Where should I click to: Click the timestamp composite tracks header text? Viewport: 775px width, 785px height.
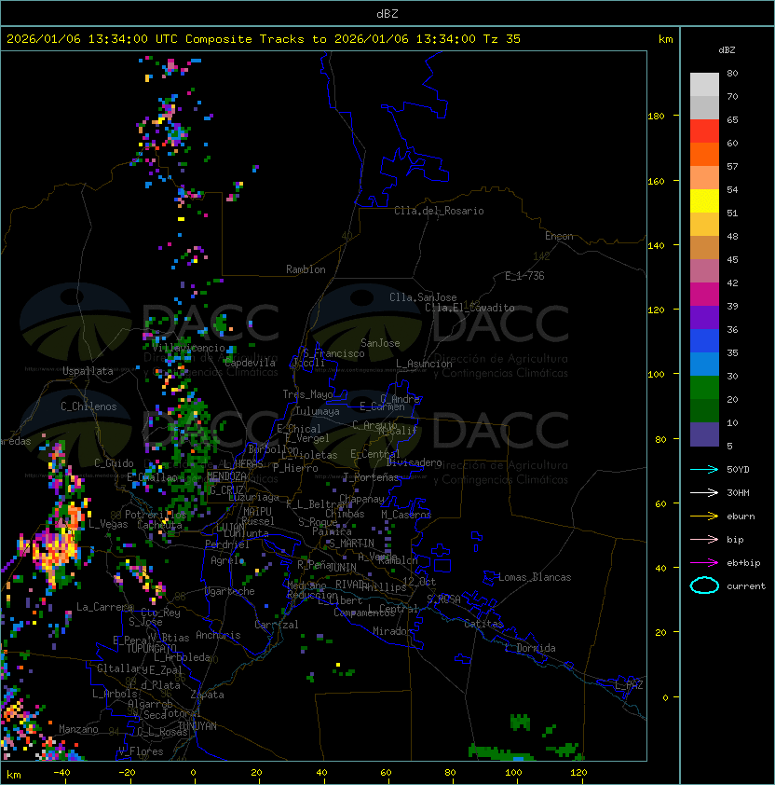[264, 39]
